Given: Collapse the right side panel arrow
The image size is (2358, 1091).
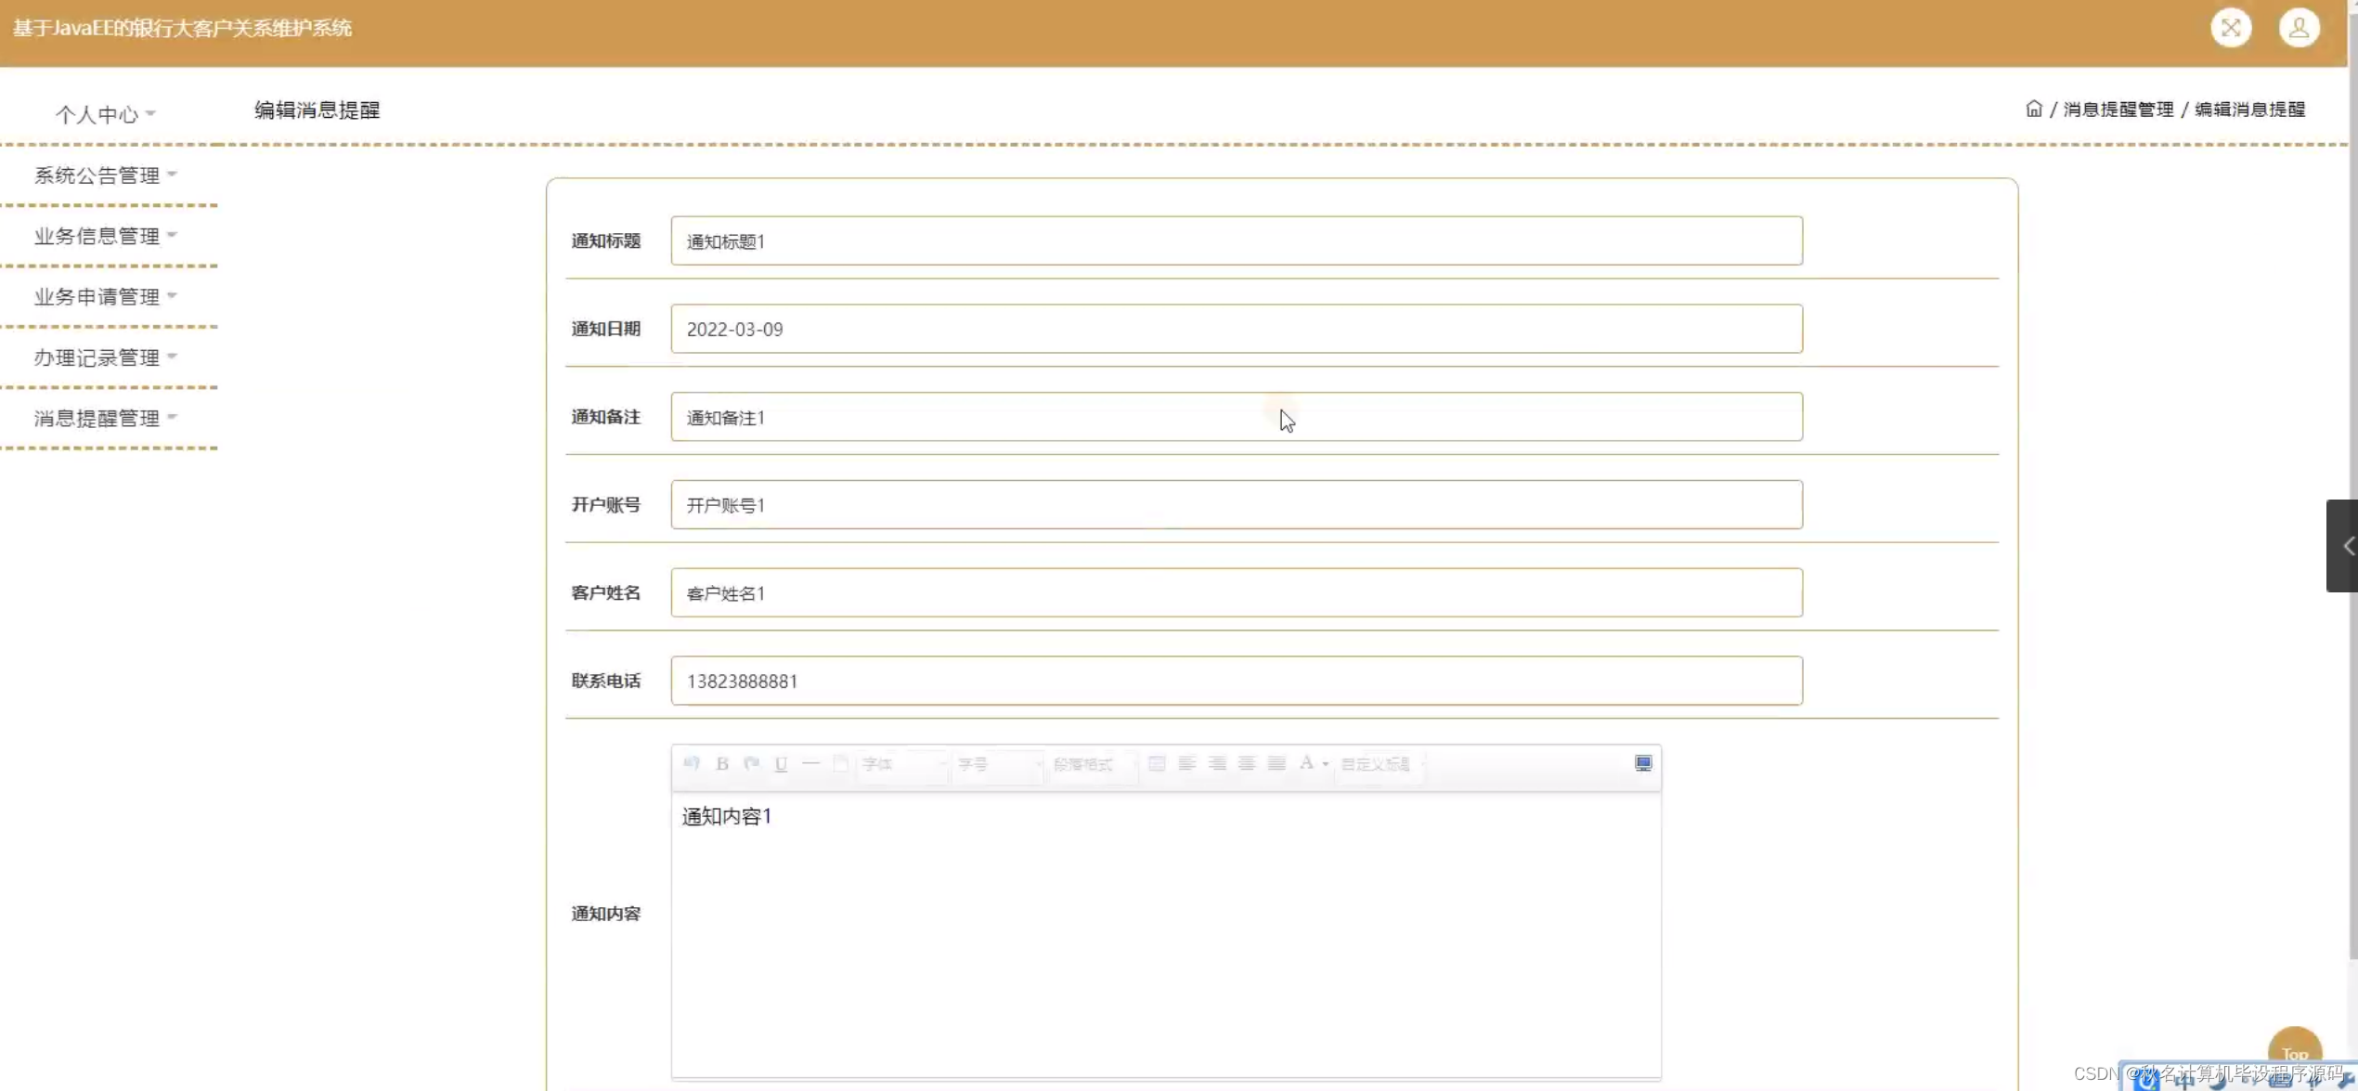Looking at the screenshot, I should point(2349,545).
